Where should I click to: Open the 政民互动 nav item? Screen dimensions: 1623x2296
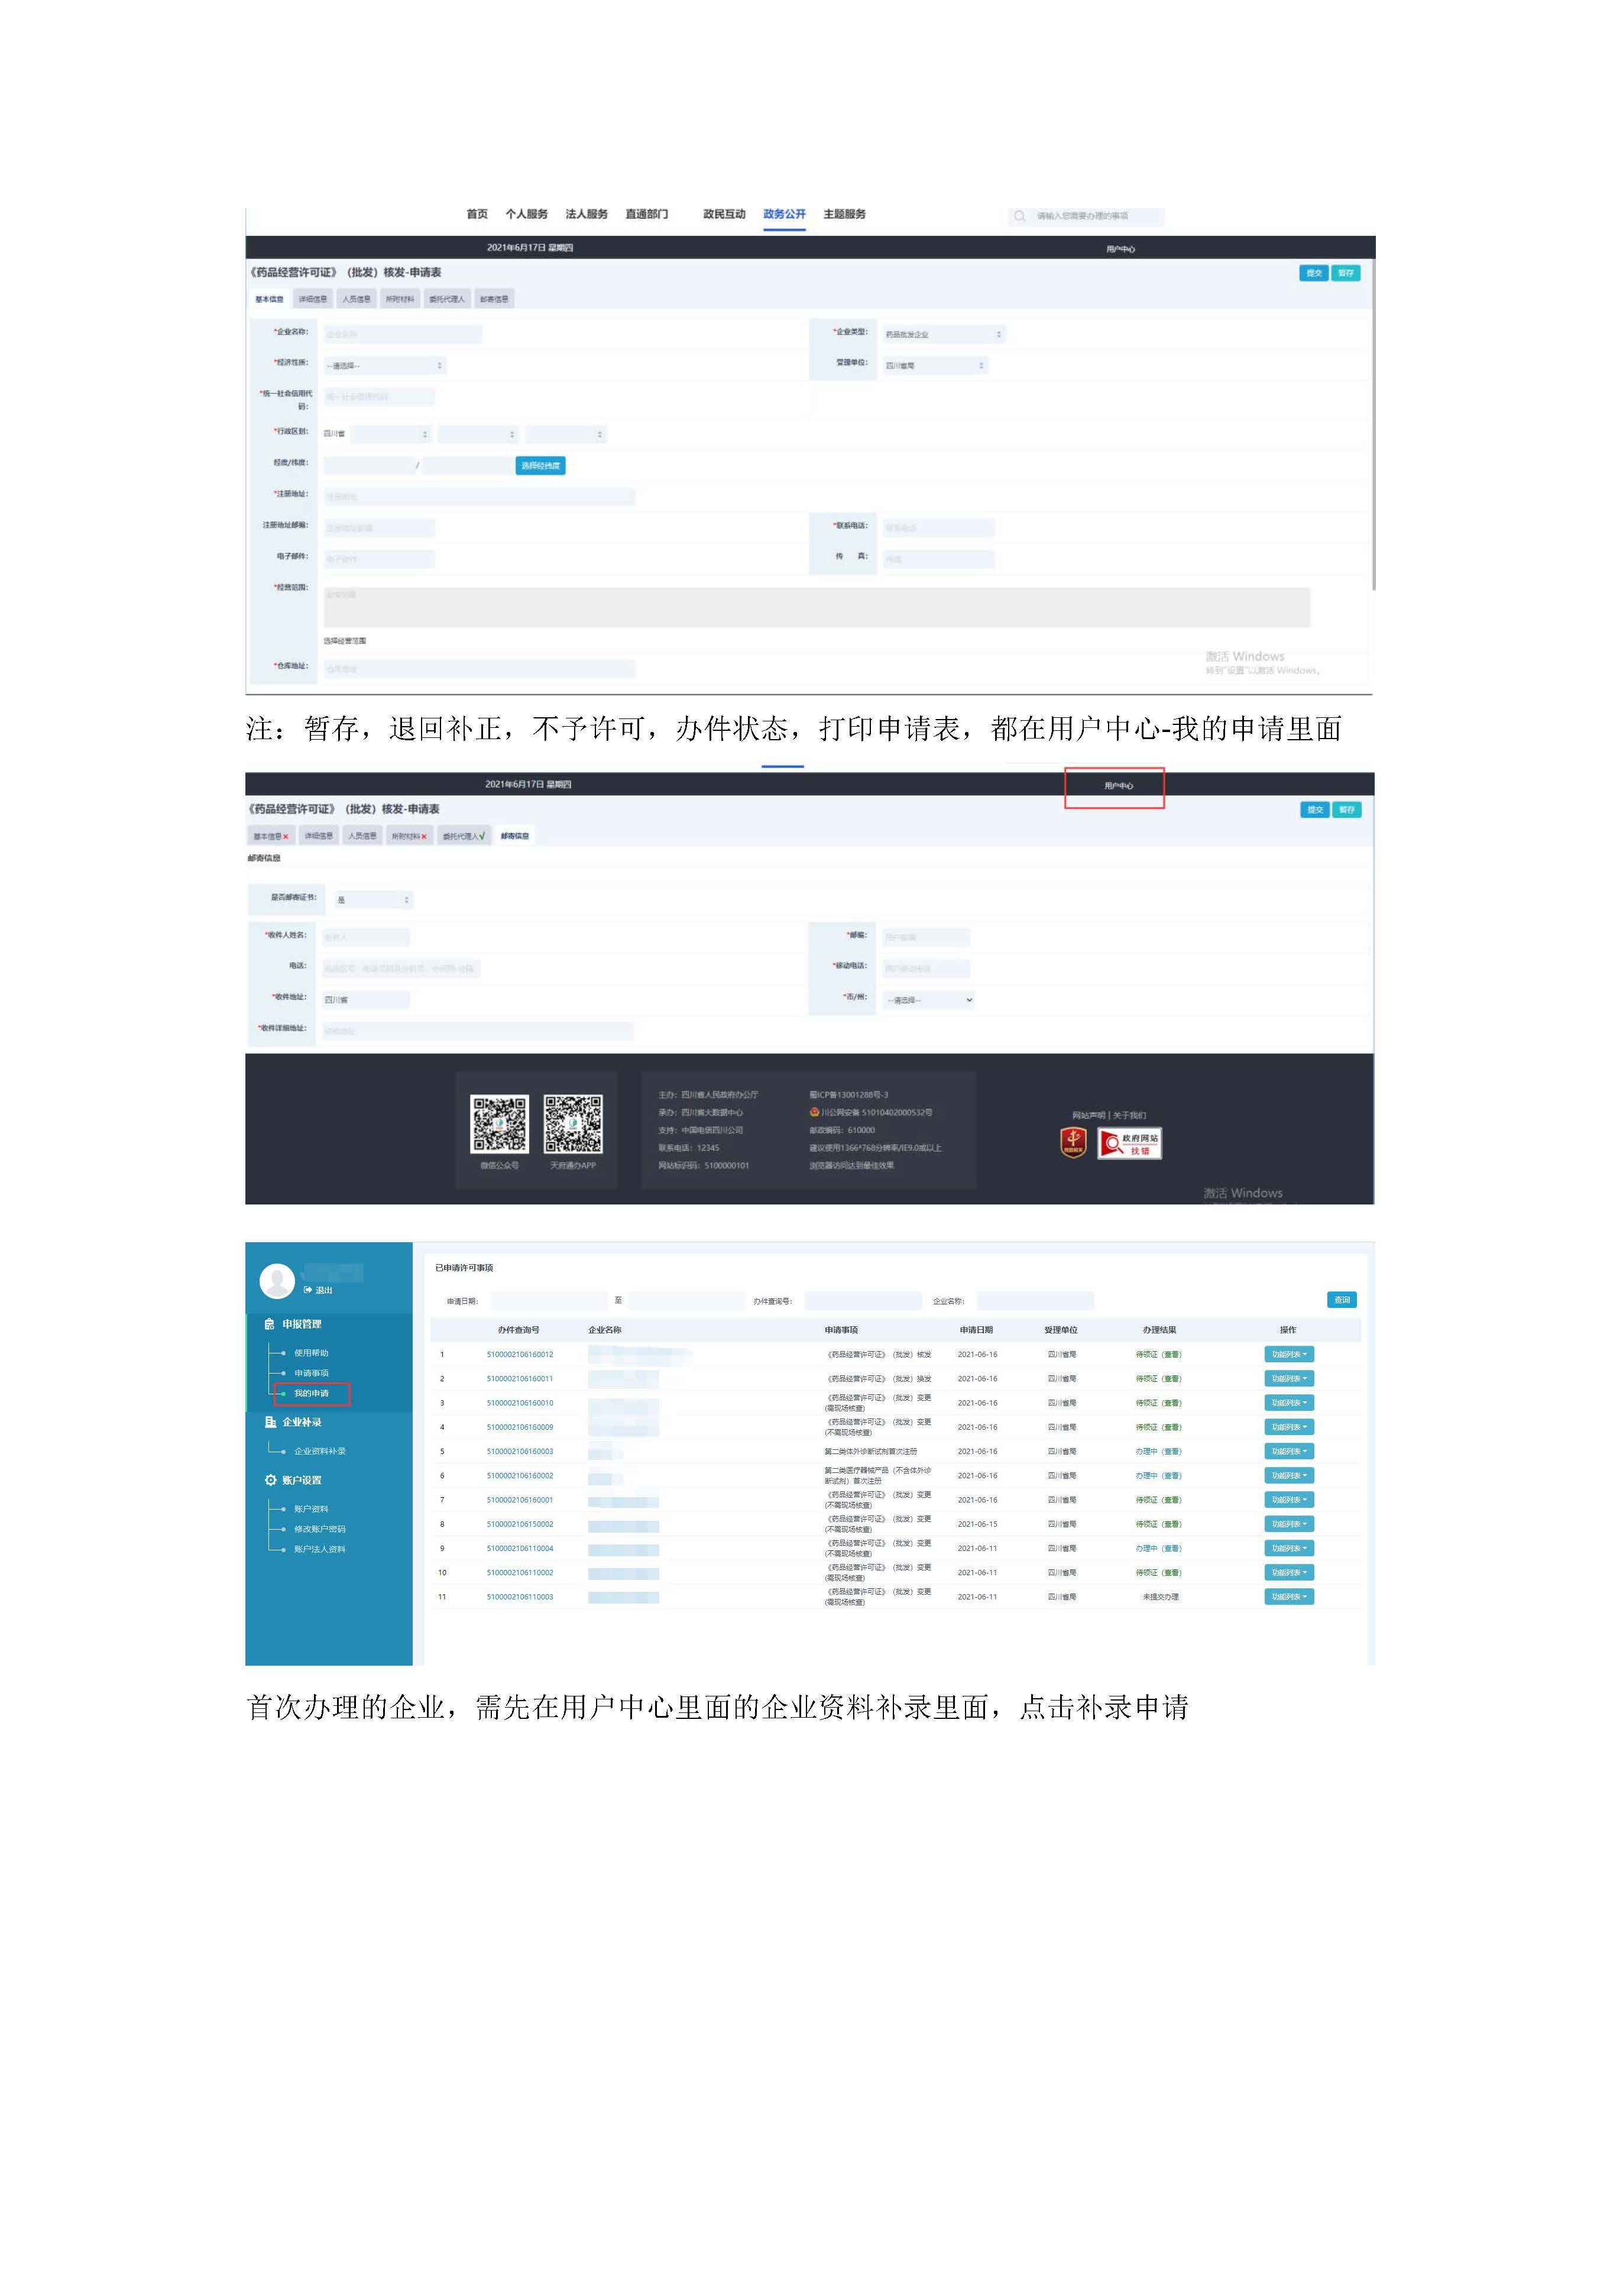(724, 214)
